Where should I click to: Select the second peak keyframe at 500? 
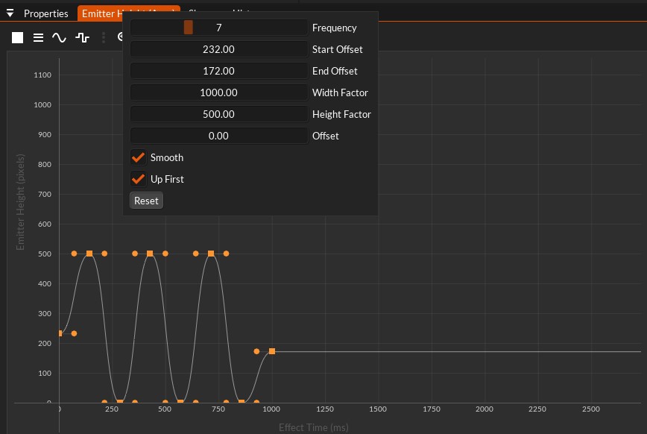tap(150, 254)
